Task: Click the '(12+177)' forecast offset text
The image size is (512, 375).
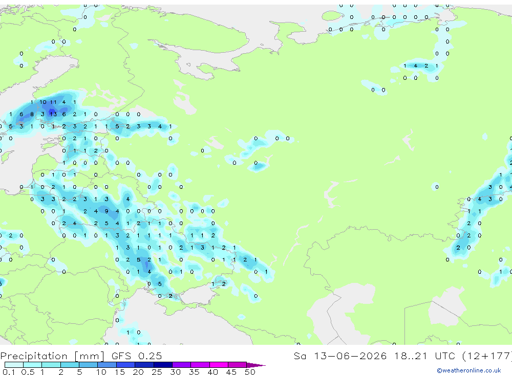Action: (487, 356)
